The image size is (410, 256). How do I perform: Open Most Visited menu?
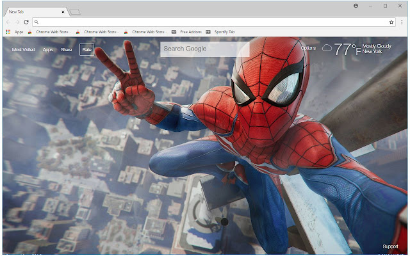click(24, 50)
